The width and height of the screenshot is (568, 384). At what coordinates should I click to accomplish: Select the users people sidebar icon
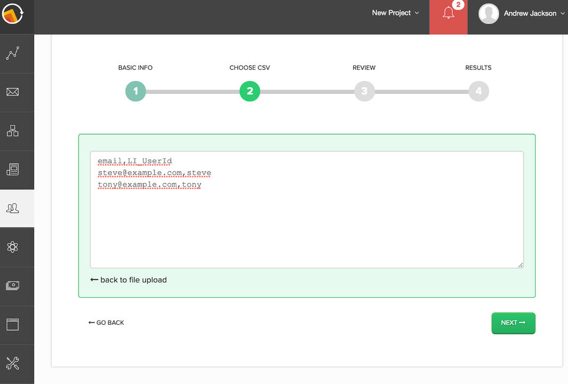click(12, 209)
